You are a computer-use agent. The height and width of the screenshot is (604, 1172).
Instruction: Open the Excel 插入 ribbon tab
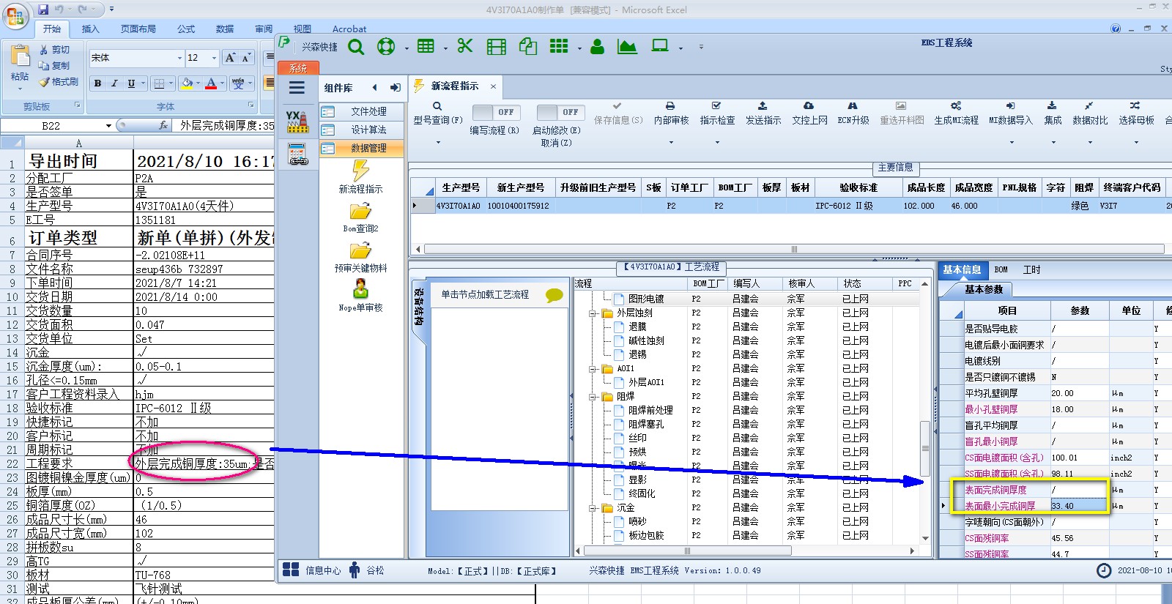click(90, 29)
